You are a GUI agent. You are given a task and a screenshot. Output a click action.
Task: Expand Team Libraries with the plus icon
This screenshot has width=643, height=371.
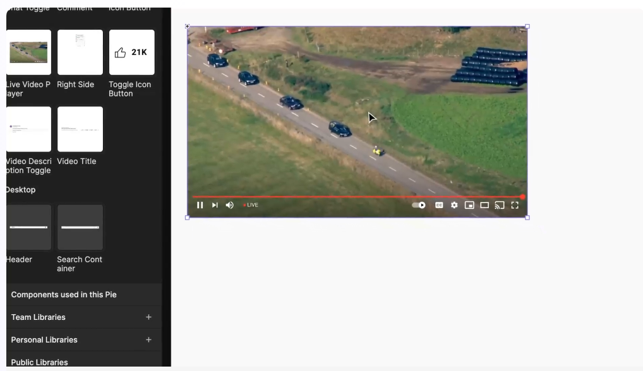click(148, 317)
